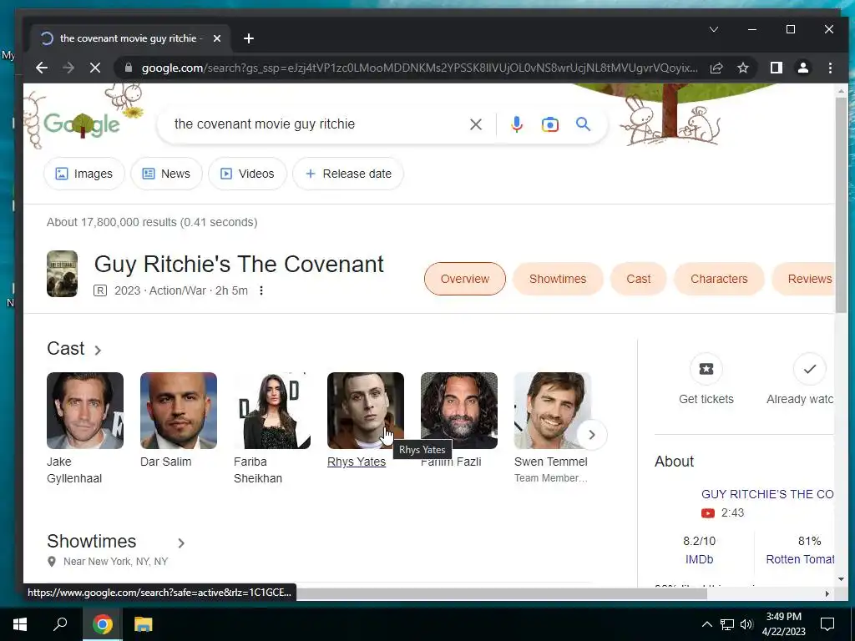The height and width of the screenshot is (641, 855).
Task: Open the network status tray icon
Action: click(727, 624)
